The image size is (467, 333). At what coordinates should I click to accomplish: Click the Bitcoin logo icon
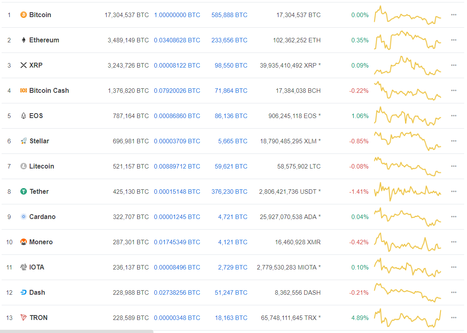tap(24, 15)
